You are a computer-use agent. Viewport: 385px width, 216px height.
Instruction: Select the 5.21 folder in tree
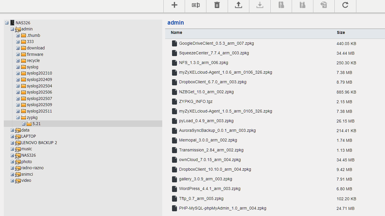pos(37,124)
